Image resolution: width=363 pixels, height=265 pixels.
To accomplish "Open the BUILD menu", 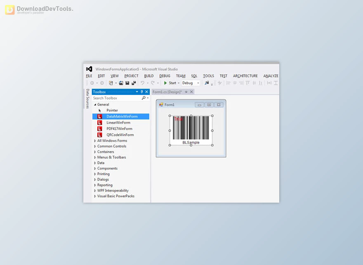I will coord(149,76).
